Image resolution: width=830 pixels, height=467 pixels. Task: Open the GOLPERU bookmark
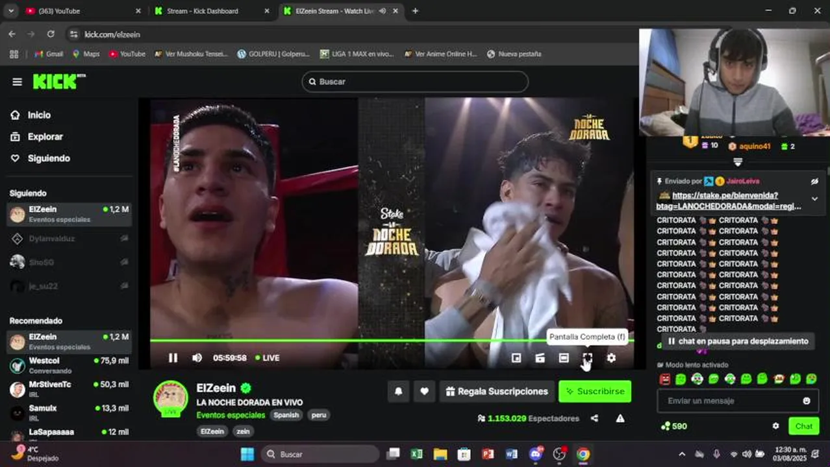click(273, 54)
